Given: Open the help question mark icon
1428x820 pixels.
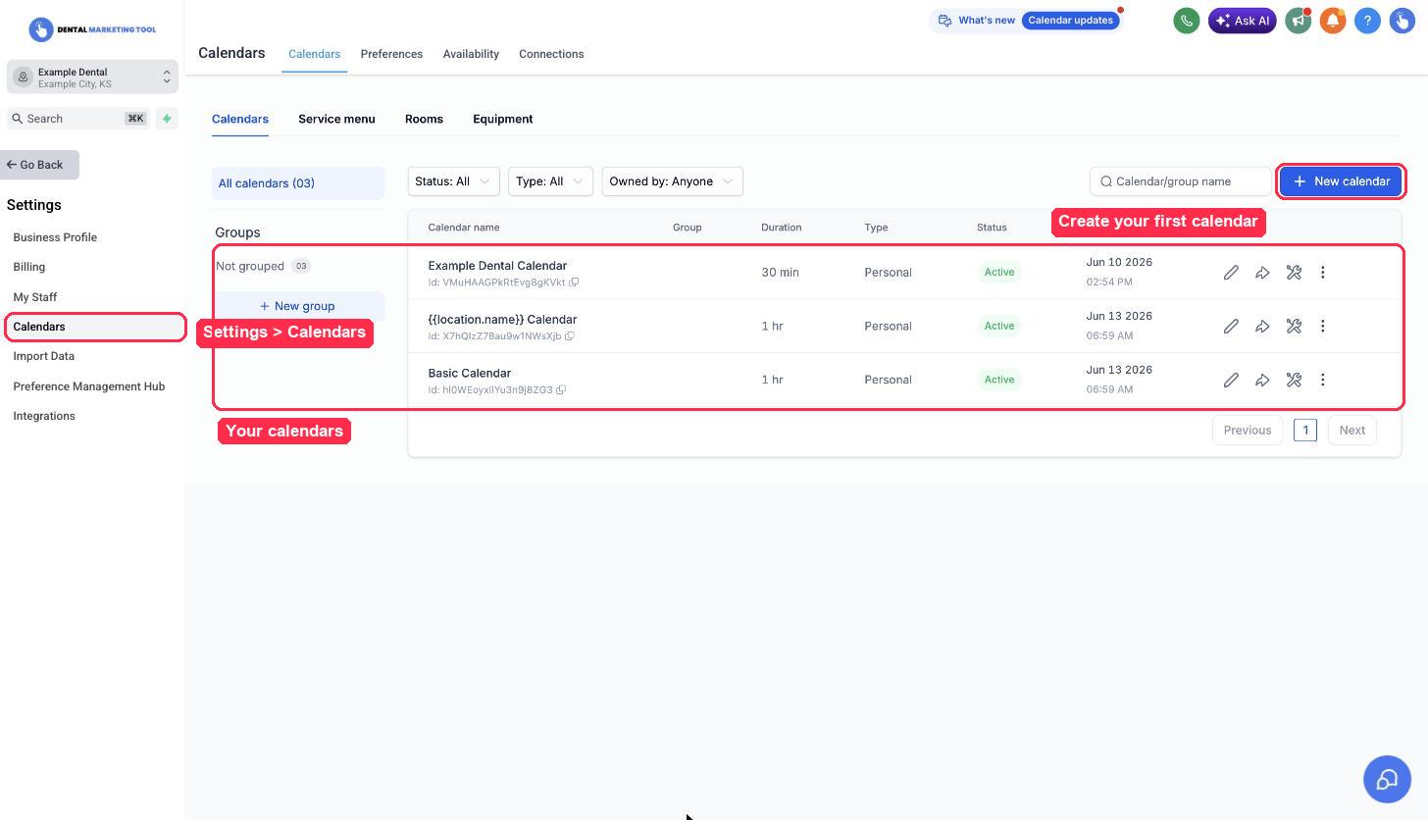Looking at the screenshot, I should pyautogui.click(x=1367, y=21).
